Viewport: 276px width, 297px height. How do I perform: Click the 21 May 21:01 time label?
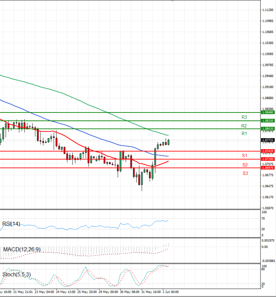pos(23,292)
